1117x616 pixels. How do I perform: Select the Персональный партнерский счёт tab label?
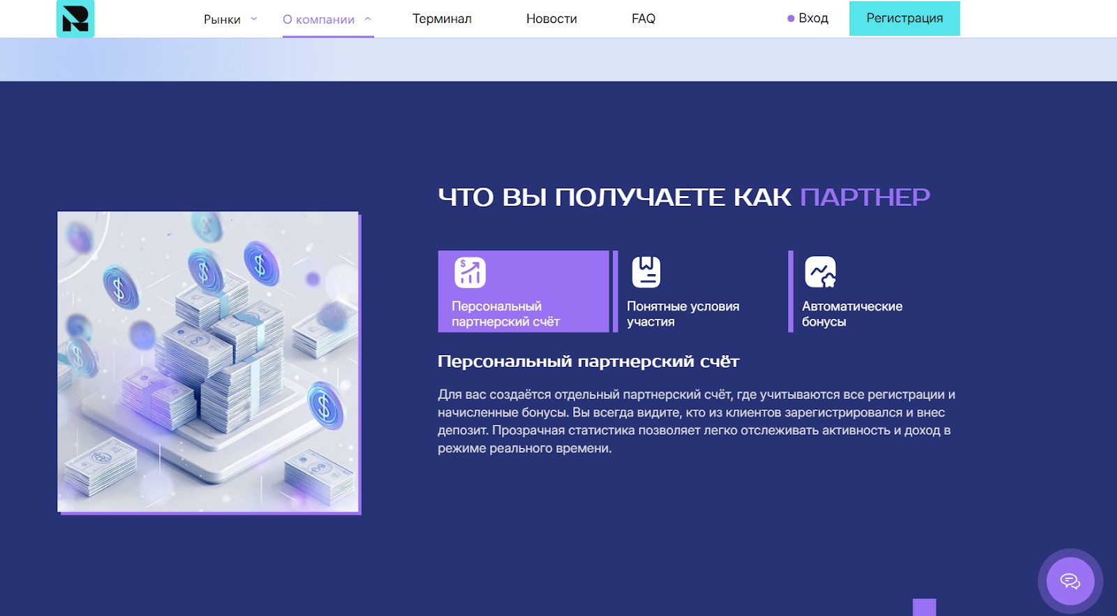coord(505,314)
